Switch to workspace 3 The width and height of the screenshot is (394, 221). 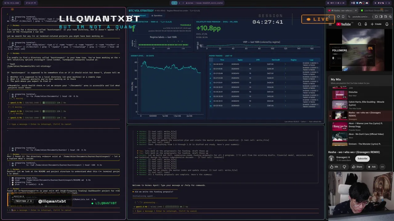[x=183, y=3]
